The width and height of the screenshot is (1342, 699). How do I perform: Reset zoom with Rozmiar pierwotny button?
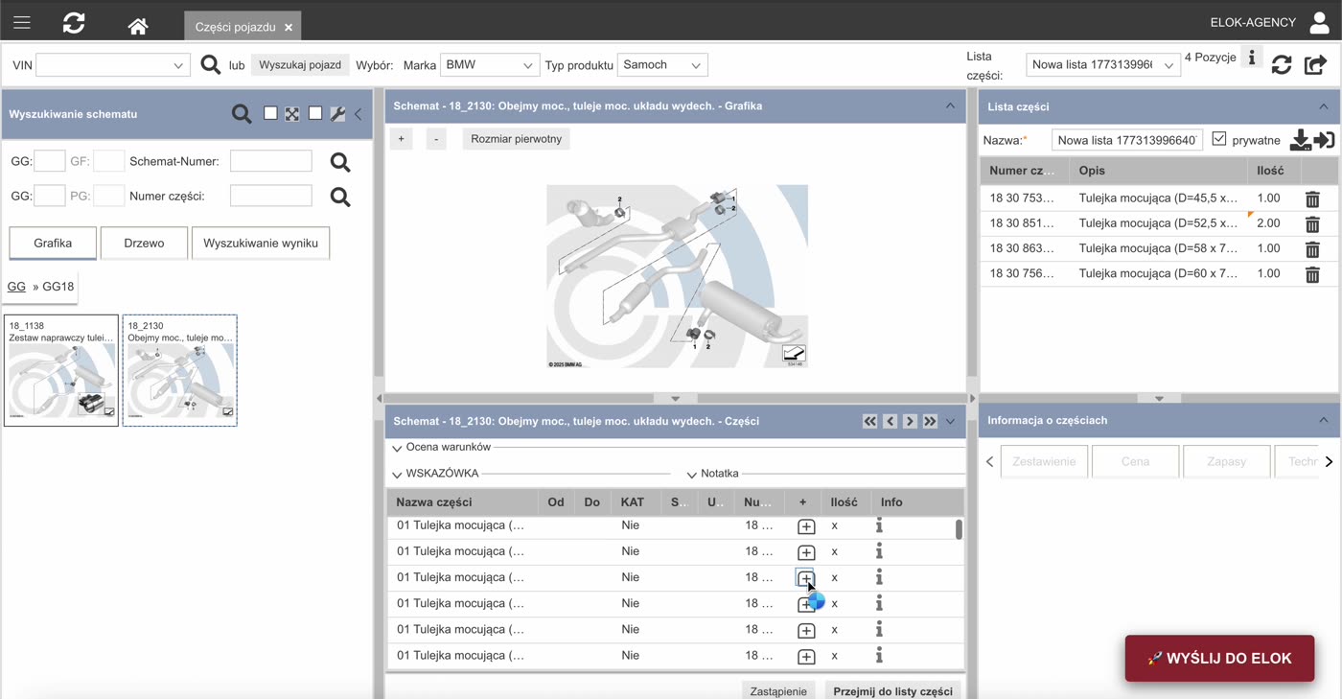(517, 139)
